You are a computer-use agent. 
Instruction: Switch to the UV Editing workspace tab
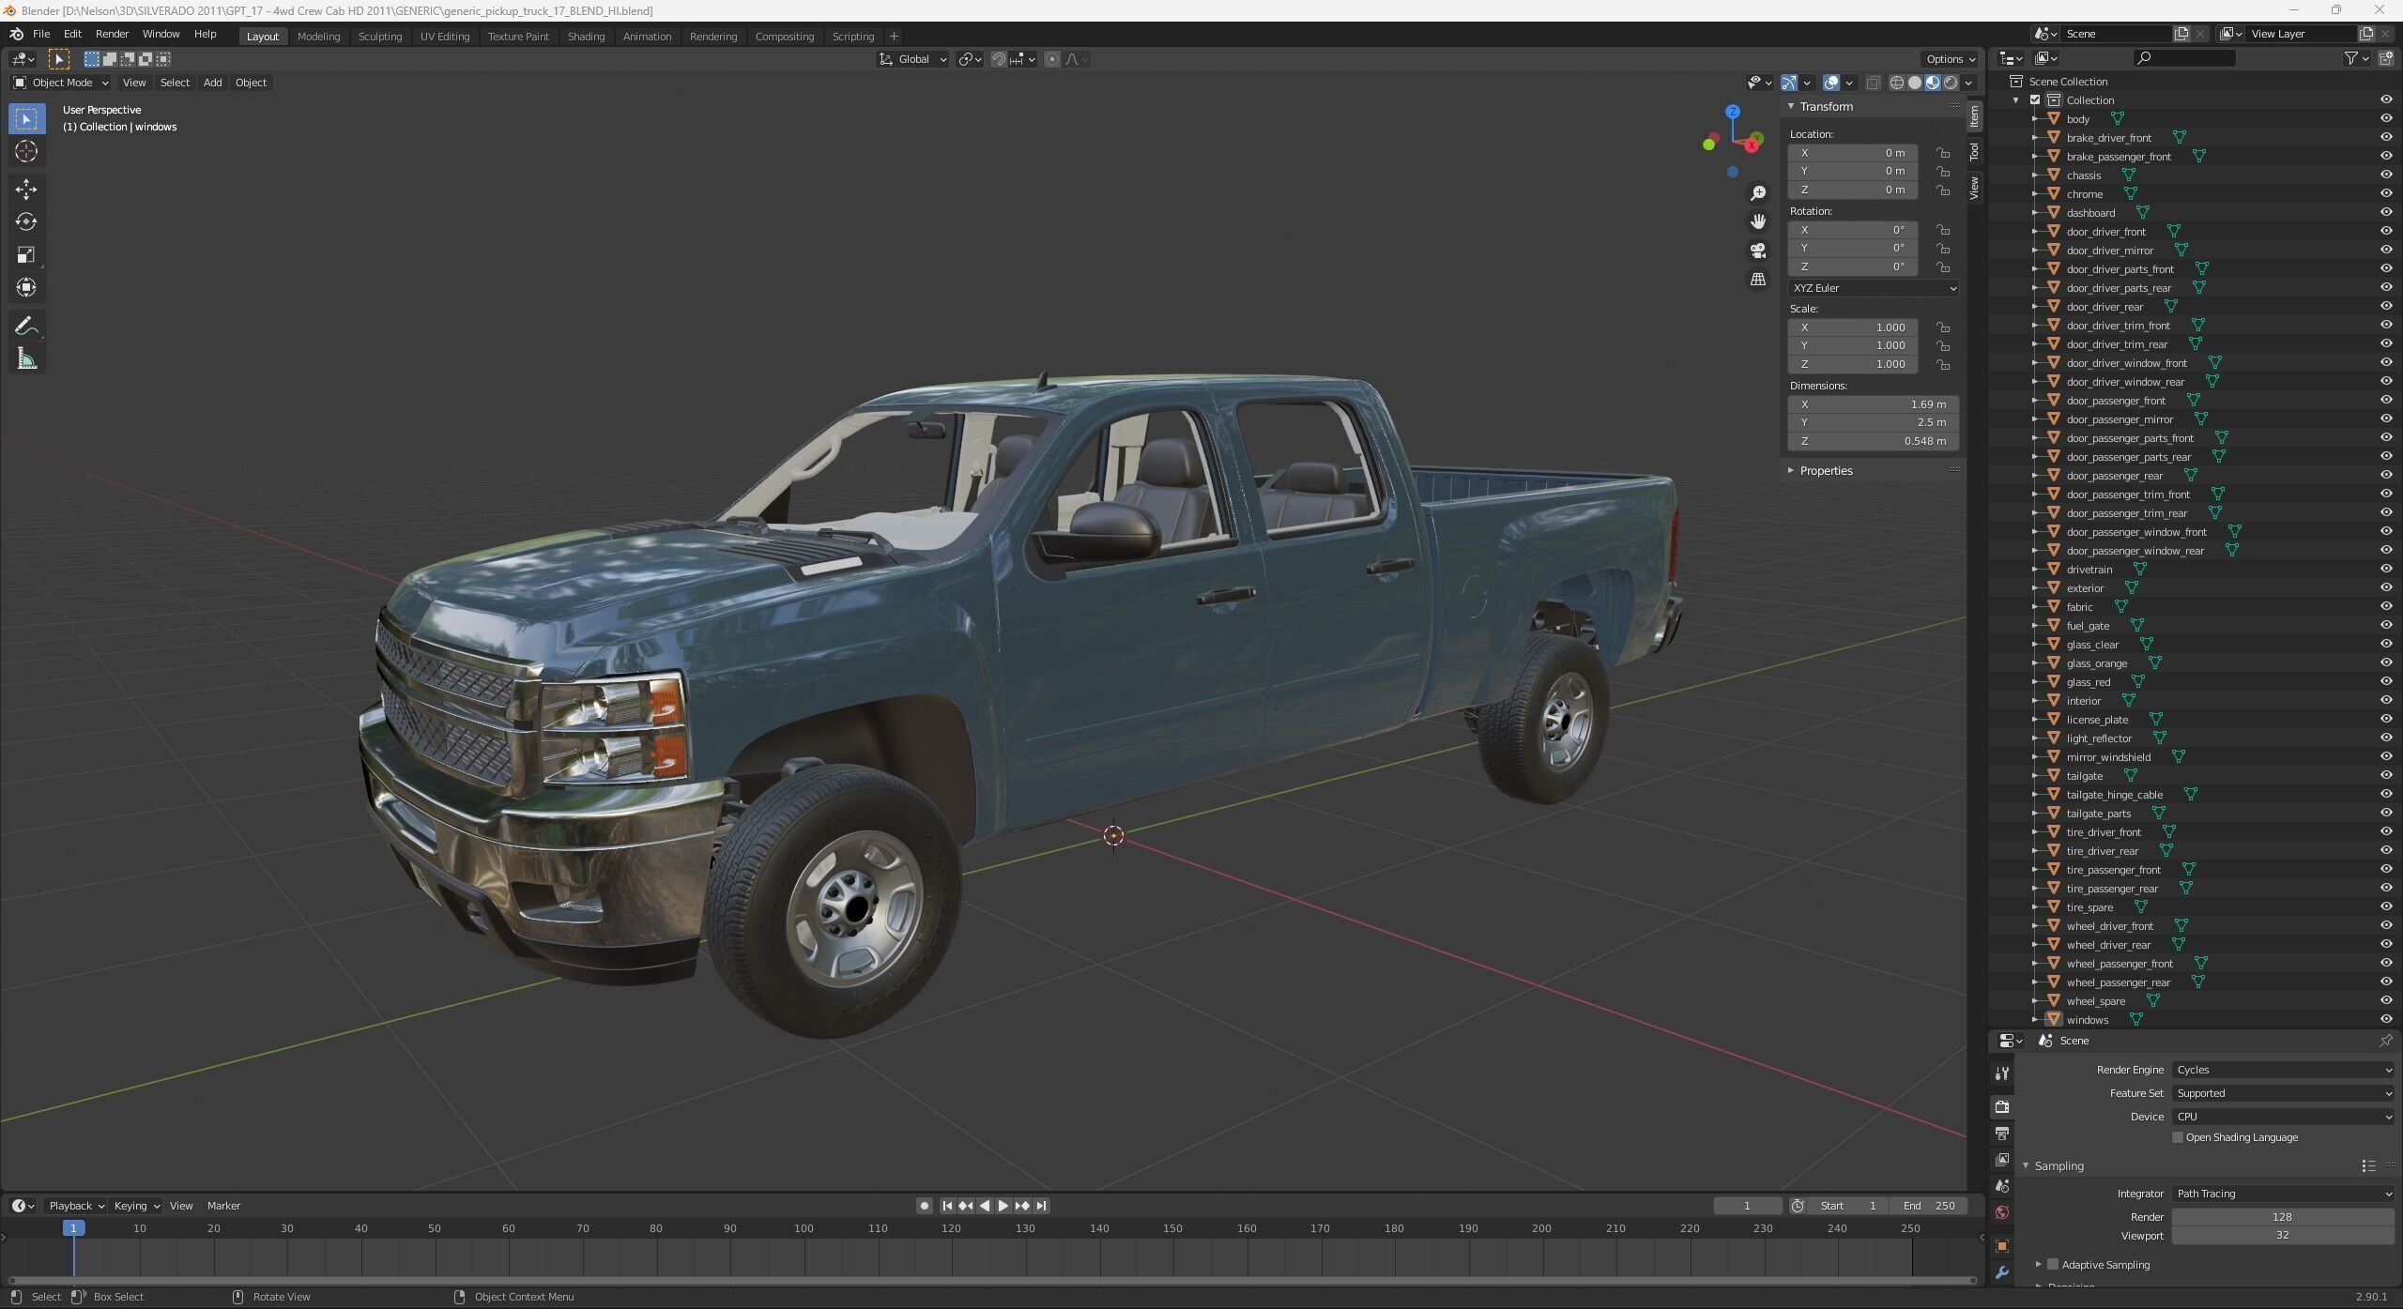click(x=445, y=37)
